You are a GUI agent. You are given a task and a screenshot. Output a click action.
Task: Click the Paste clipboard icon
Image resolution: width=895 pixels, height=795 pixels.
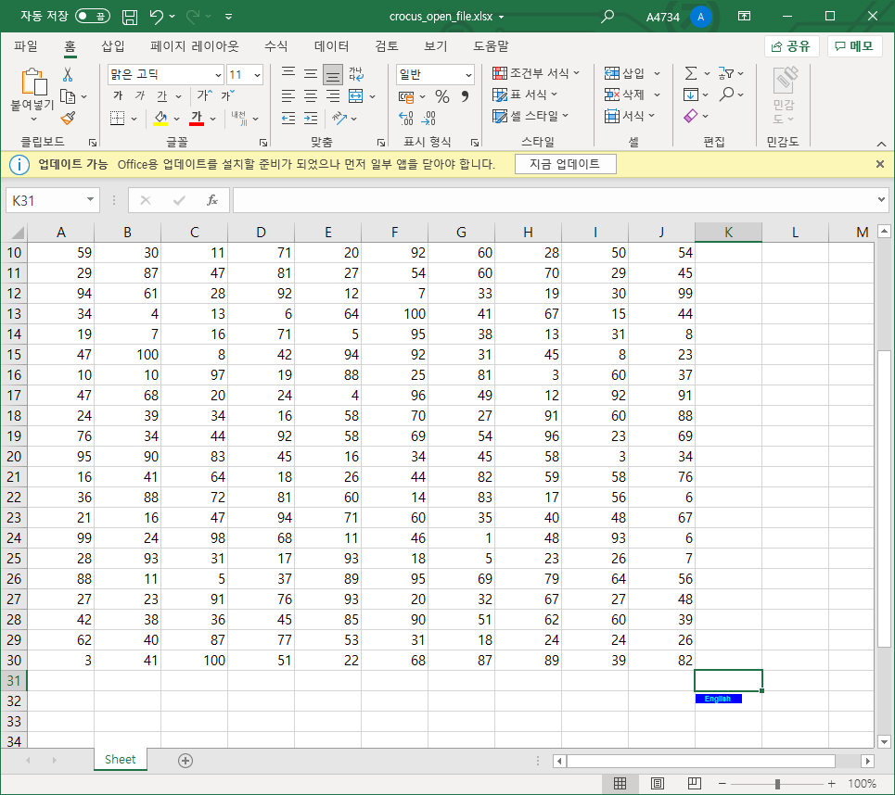pos(33,82)
